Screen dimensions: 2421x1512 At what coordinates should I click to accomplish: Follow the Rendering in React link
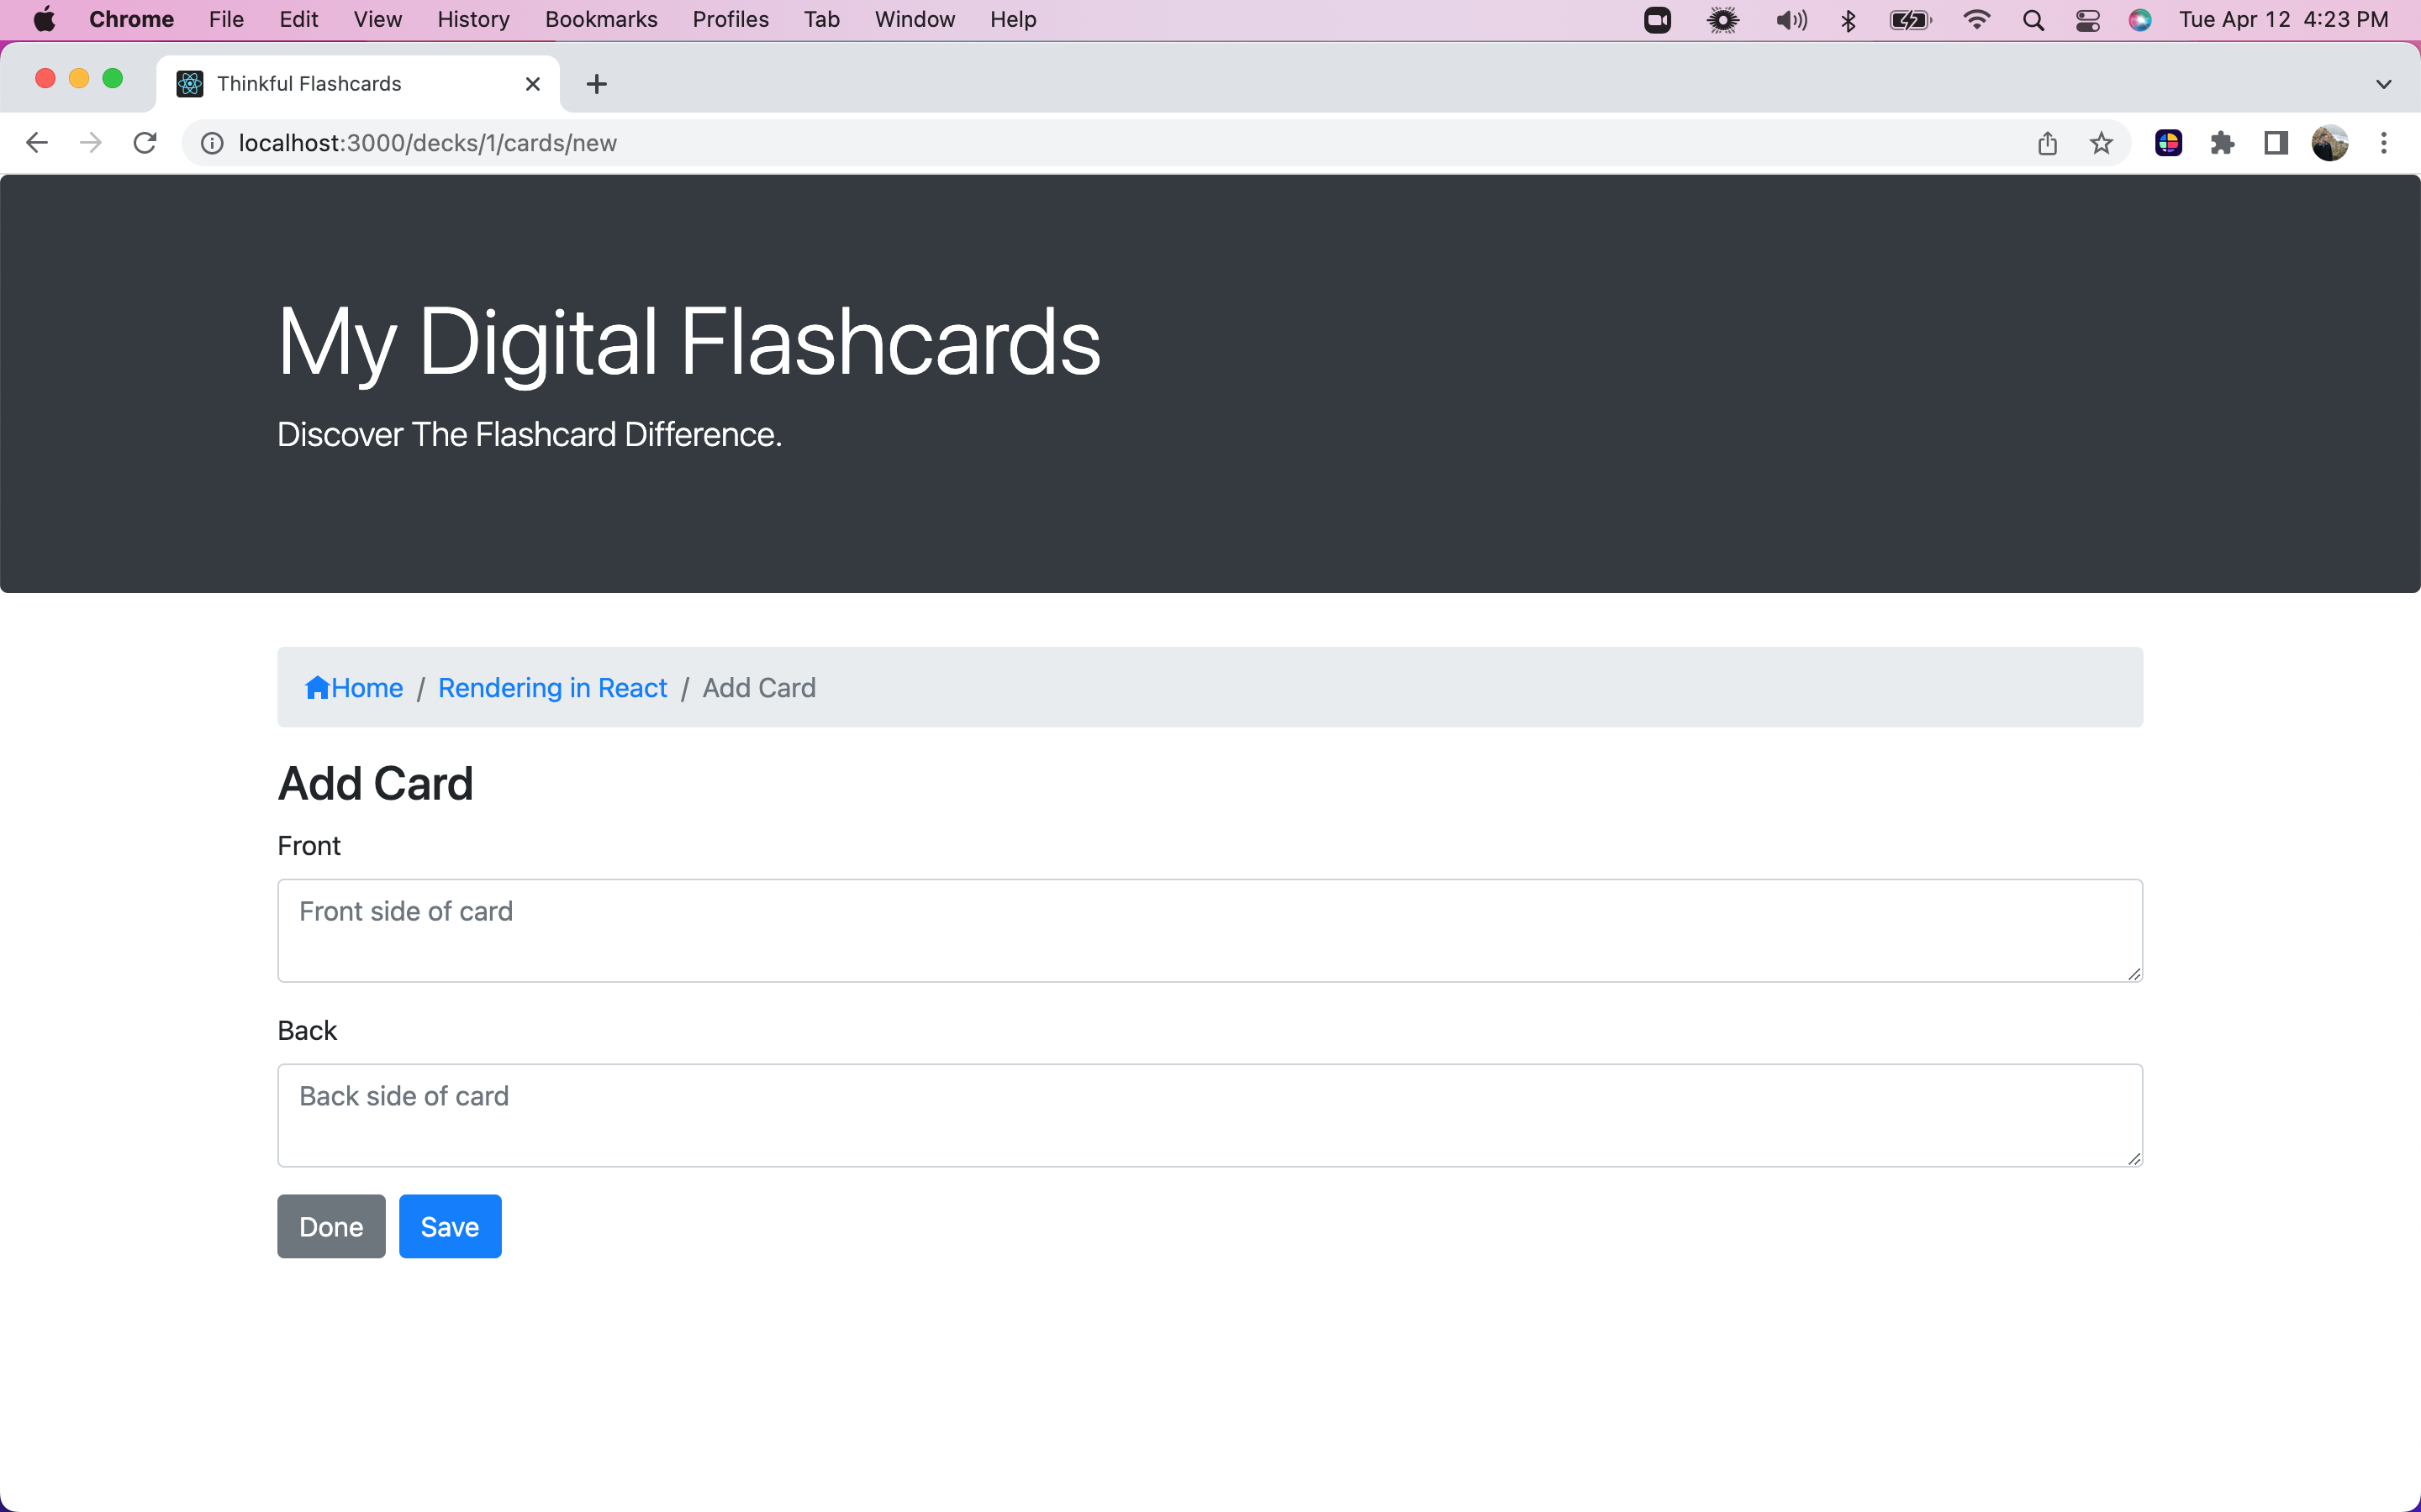(x=552, y=687)
